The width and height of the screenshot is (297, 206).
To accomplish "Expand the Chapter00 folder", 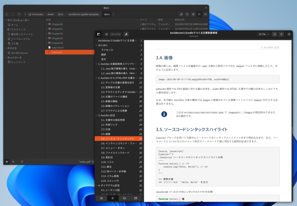I will (47, 24).
